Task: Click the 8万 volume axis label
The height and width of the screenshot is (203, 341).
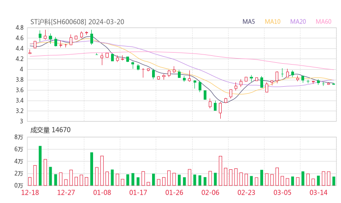Action: coord(19,137)
